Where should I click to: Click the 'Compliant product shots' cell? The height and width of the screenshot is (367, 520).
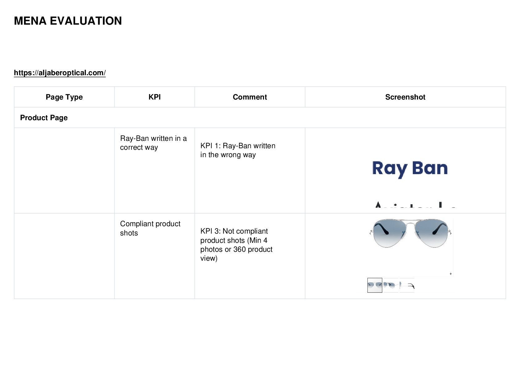150,228
